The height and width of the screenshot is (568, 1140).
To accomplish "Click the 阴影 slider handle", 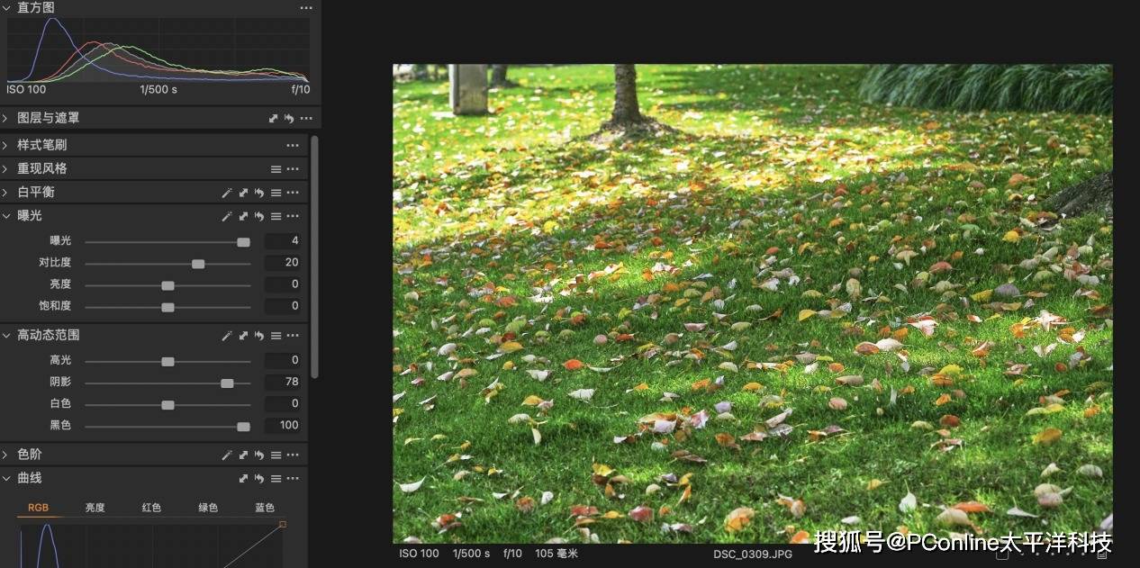I will [227, 383].
